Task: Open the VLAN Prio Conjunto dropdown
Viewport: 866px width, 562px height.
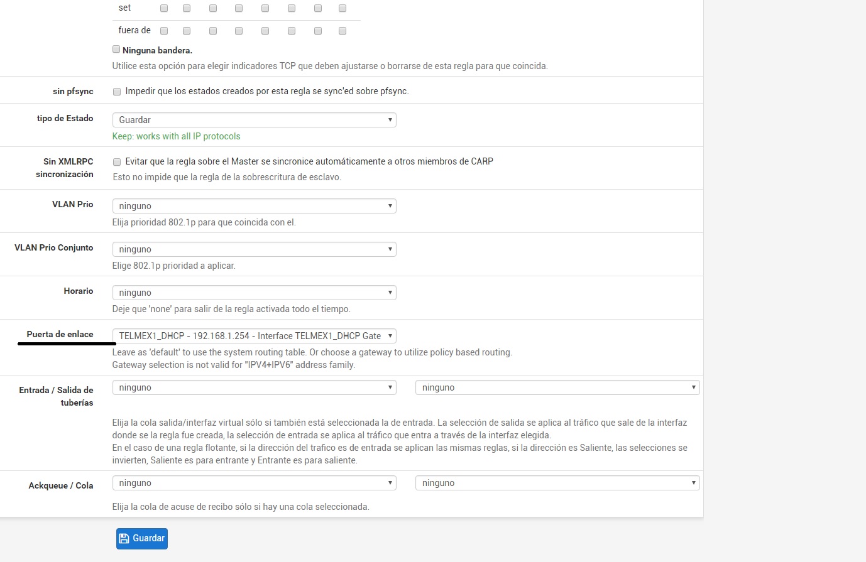Action: (x=254, y=249)
